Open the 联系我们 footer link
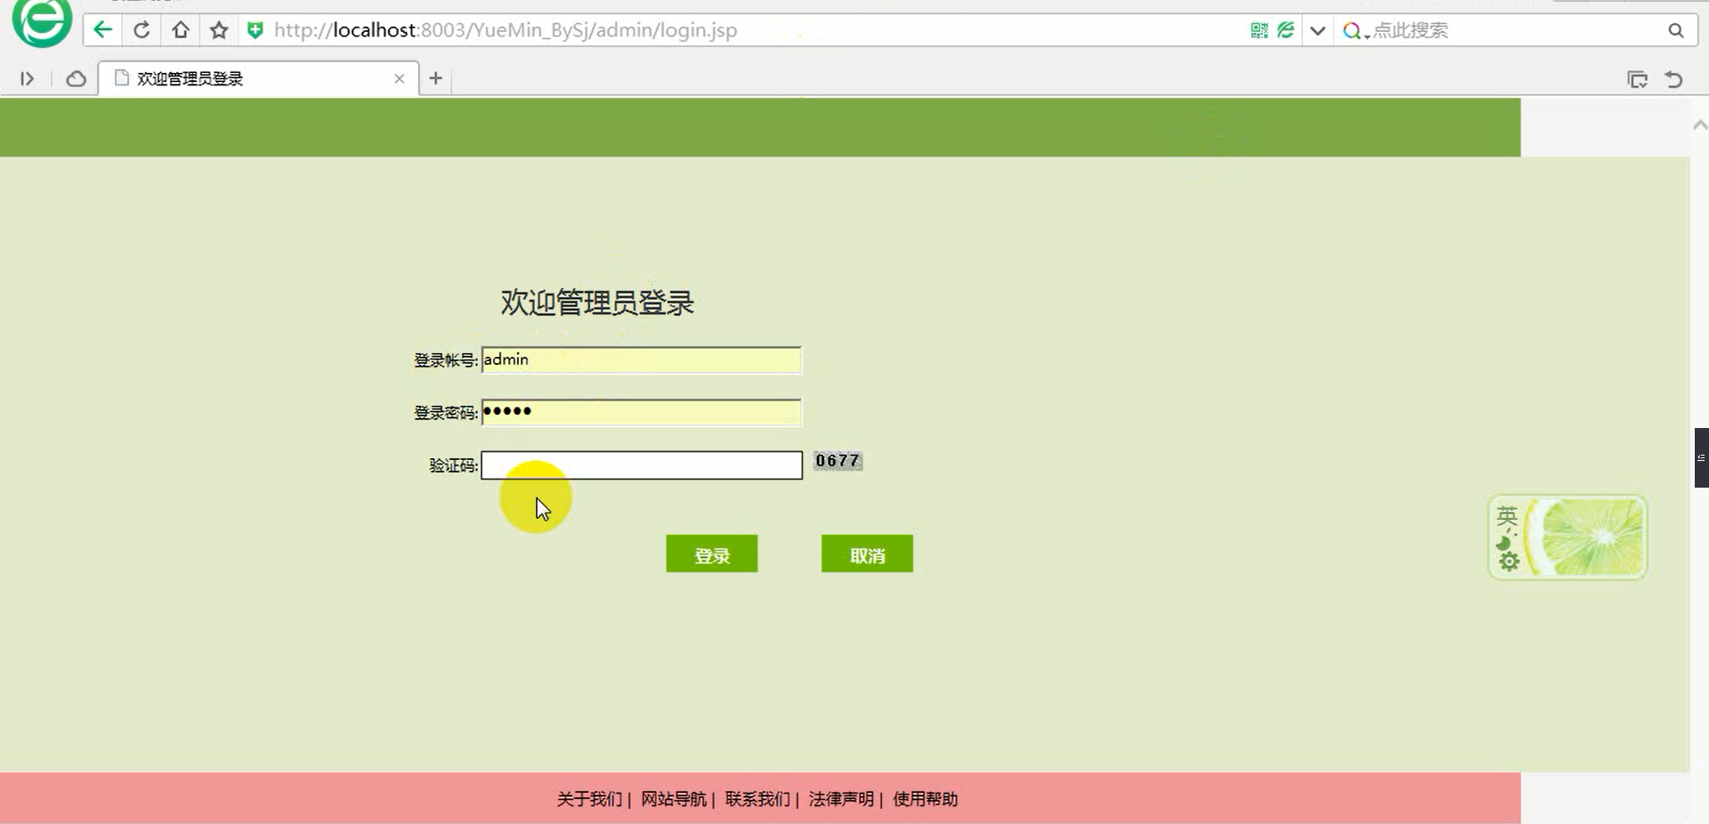The image size is (1709, 824). pyautogui.click(x=757, y=799)
